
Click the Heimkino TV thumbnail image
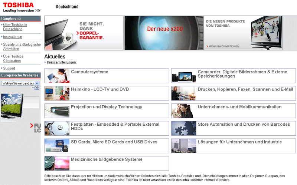coord(57,93)
